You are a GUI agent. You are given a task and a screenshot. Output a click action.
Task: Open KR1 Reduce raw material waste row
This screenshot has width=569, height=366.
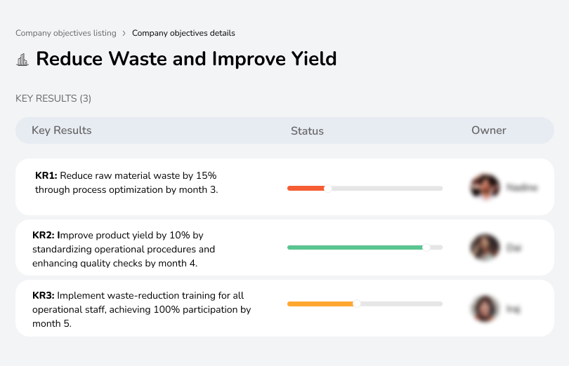284,187
